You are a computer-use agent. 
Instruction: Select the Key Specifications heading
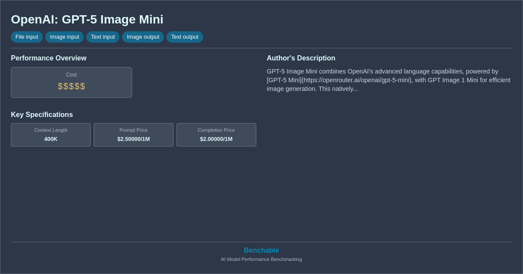pos(42,114)
